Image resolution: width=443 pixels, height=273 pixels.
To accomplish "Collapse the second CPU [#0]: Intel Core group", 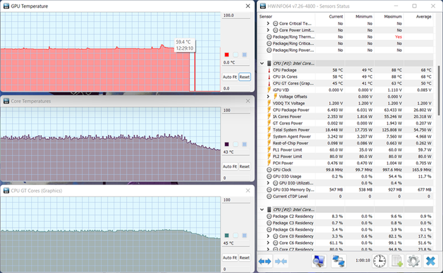I will 262,210.
